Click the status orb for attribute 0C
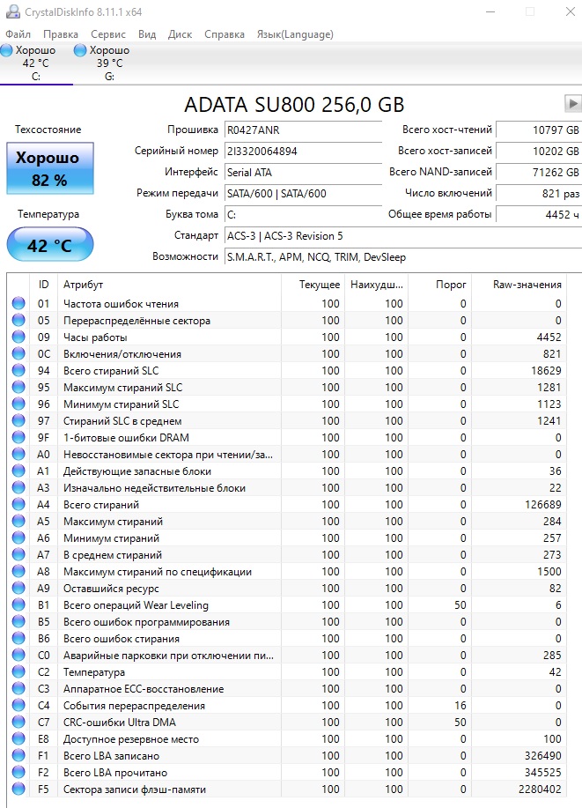This screenshot has width=582, height=808. (x=18, y=353)
